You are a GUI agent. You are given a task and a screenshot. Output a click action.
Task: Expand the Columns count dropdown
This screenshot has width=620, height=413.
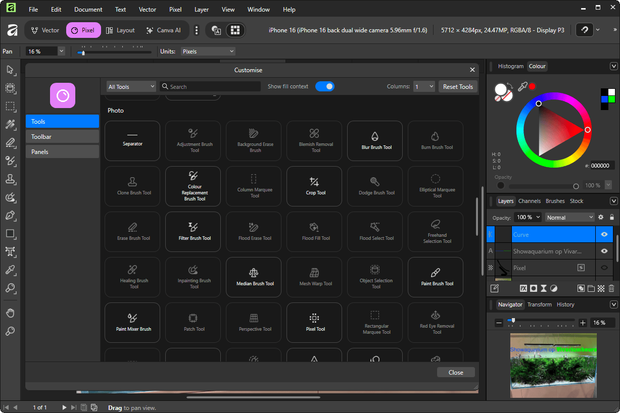(x=423, y=87)
